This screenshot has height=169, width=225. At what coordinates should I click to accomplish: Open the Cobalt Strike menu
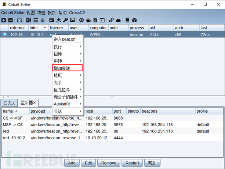(13, 12)
